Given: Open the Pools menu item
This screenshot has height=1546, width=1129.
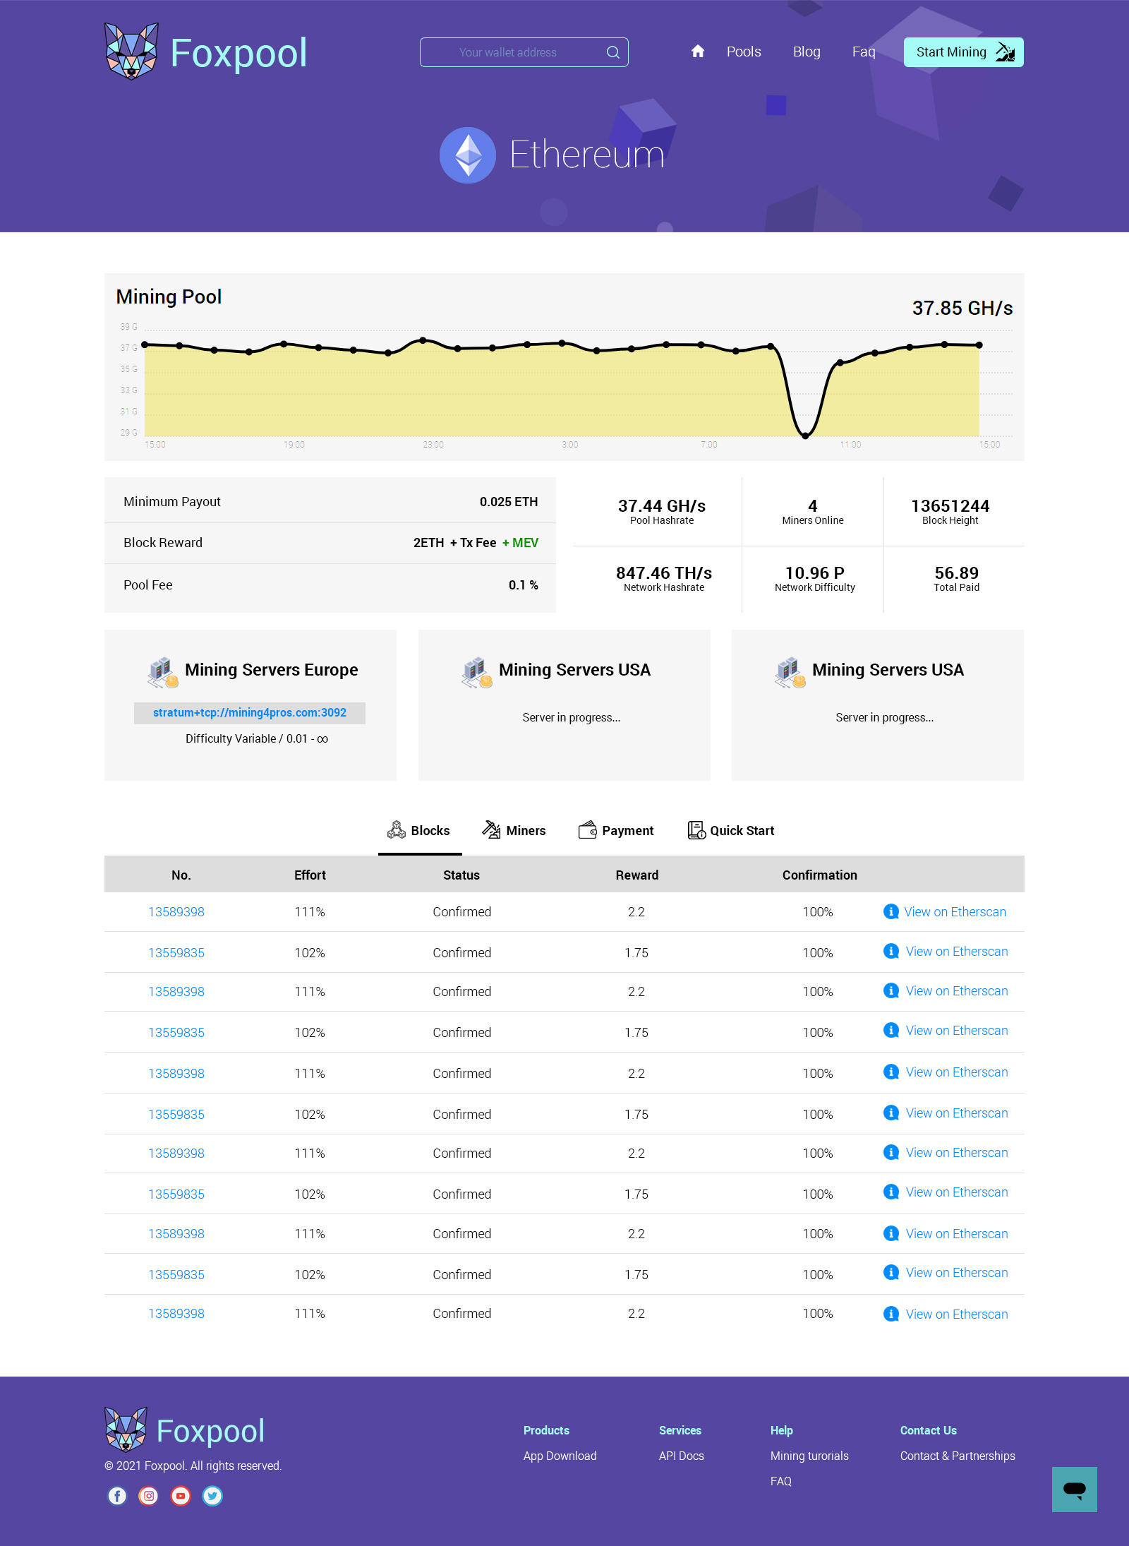Looking at the screenshot, I should [744, 52].
